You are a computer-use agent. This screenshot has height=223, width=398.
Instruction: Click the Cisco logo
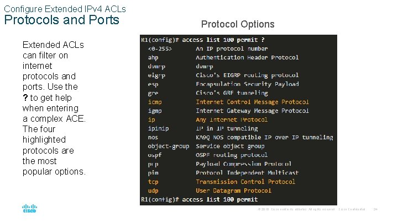pyautogui.click(x=29, y=209)
